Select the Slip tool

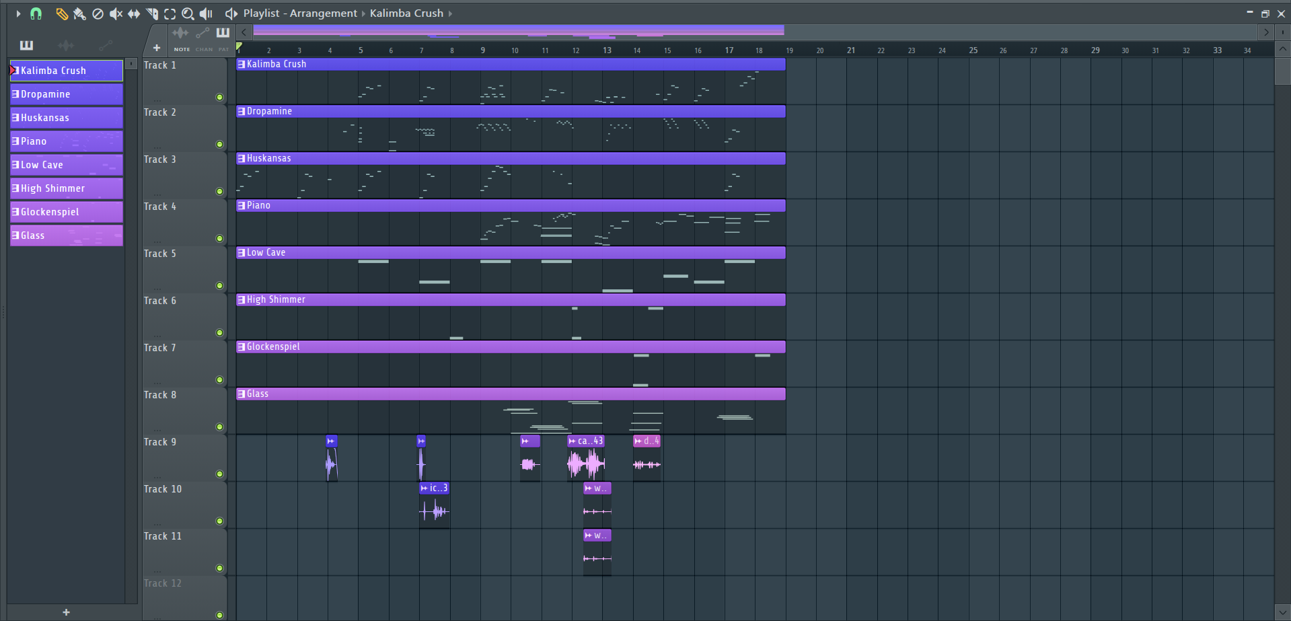[x=134, y=13]
